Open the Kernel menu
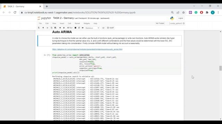Image resolution: width=222 pixels, height=124 pixels. pyautogui.click(x=77, y=23)
